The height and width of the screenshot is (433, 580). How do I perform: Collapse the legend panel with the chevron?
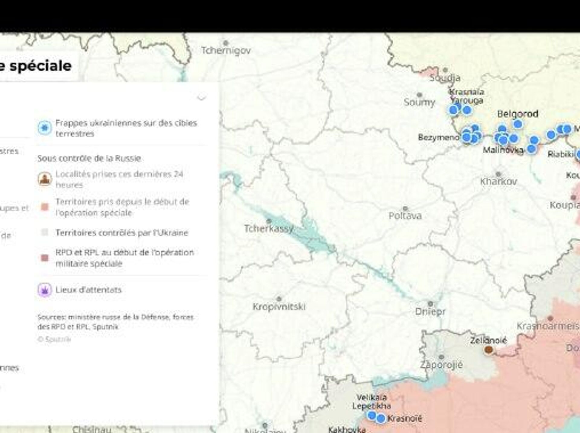(x=201, y=97)
